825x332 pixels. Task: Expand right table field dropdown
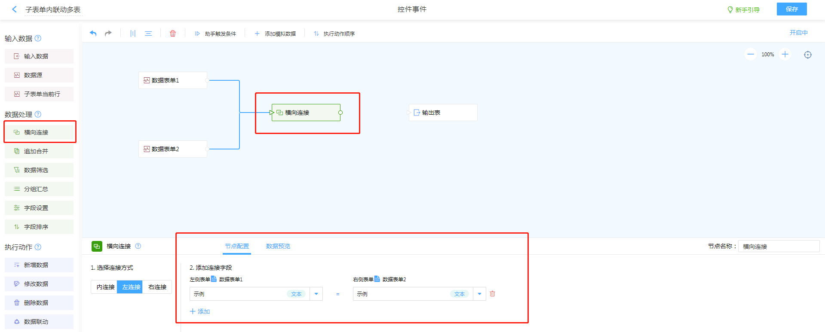479,294
